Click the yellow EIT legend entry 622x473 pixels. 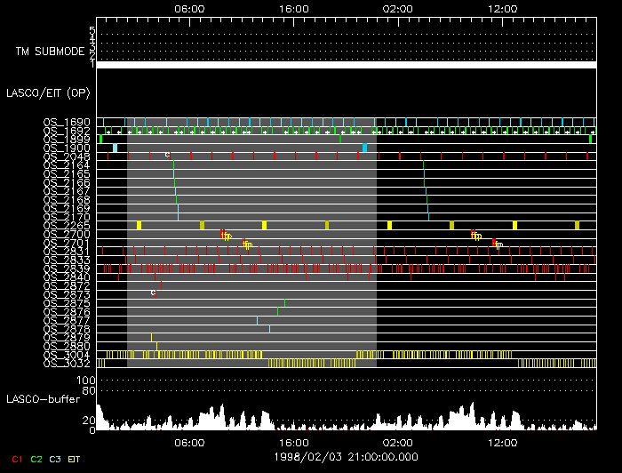(74, 459)
